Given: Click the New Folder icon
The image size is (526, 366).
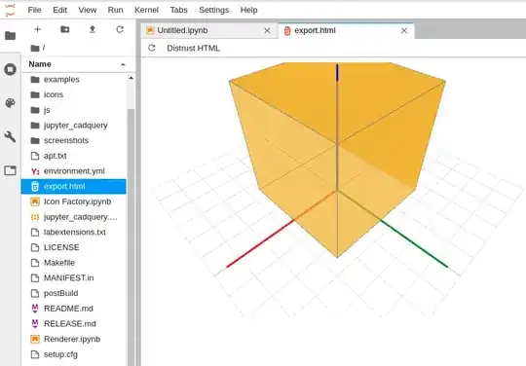Looking at the screenshot, I should pos(64,29).
